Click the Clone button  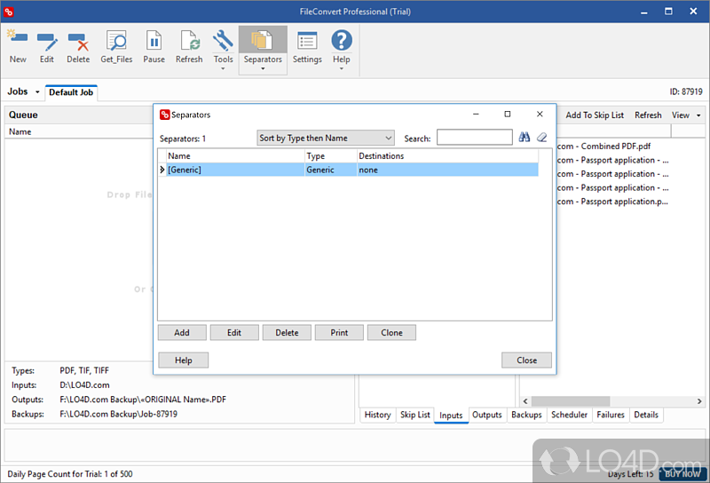point(391,333)
